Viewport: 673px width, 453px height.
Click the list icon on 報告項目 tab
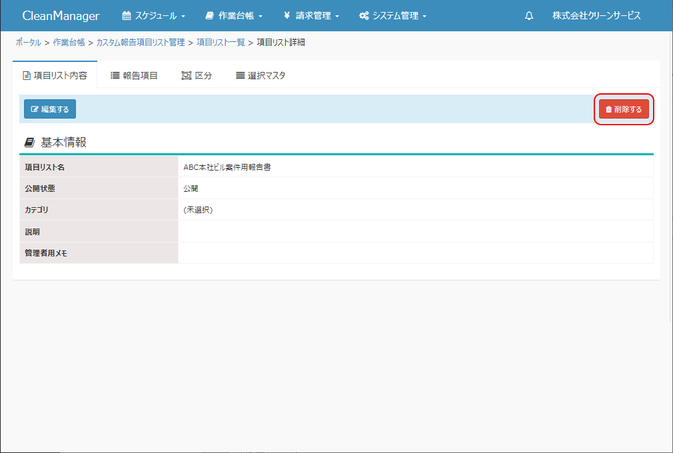tap(115, 76)
